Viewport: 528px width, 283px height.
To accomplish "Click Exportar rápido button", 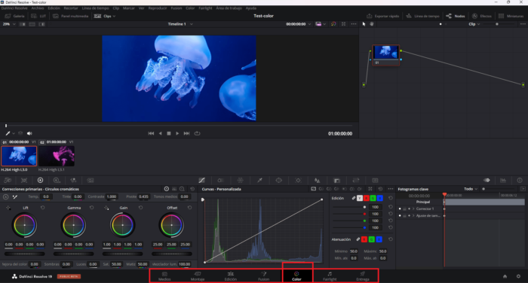I will pyautogui.click(x=382, y=16).
